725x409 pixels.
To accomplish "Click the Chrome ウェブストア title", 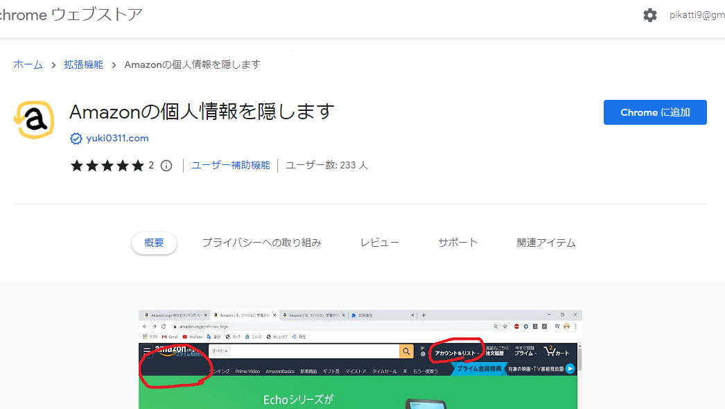I will point(71,15).
